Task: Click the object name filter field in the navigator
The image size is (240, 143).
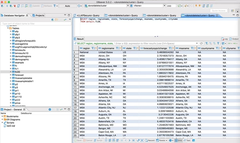Action: pos(36,24)
